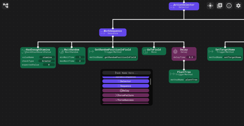Image resolution: width=244 pixels, height=126 pixels.
Task: Click the input port atop WaitRandom node
Action: pos(71,47)
